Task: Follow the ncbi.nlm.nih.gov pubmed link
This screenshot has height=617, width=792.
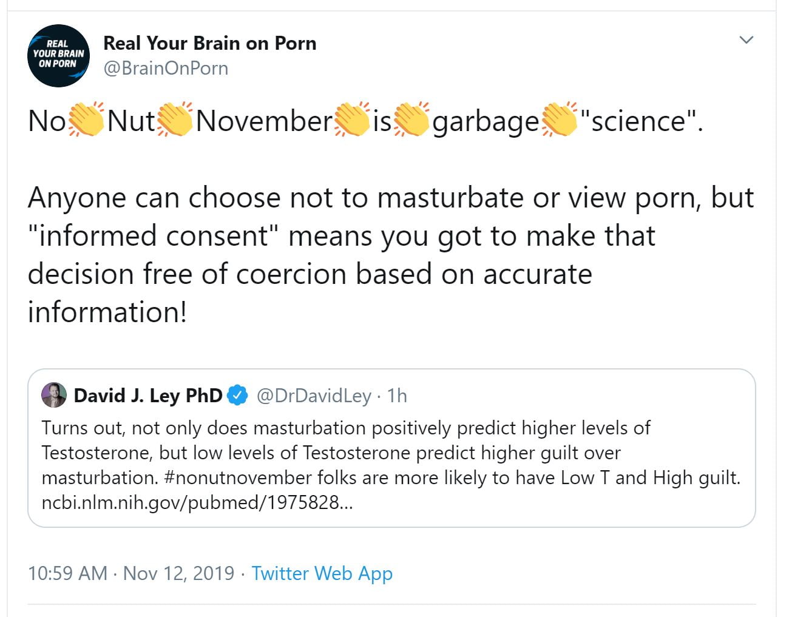Action: (x=197, y=503)
